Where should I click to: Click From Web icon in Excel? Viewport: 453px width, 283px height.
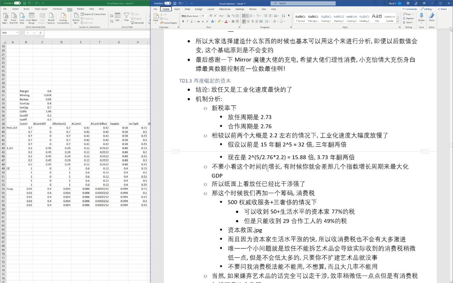[22, 18]
